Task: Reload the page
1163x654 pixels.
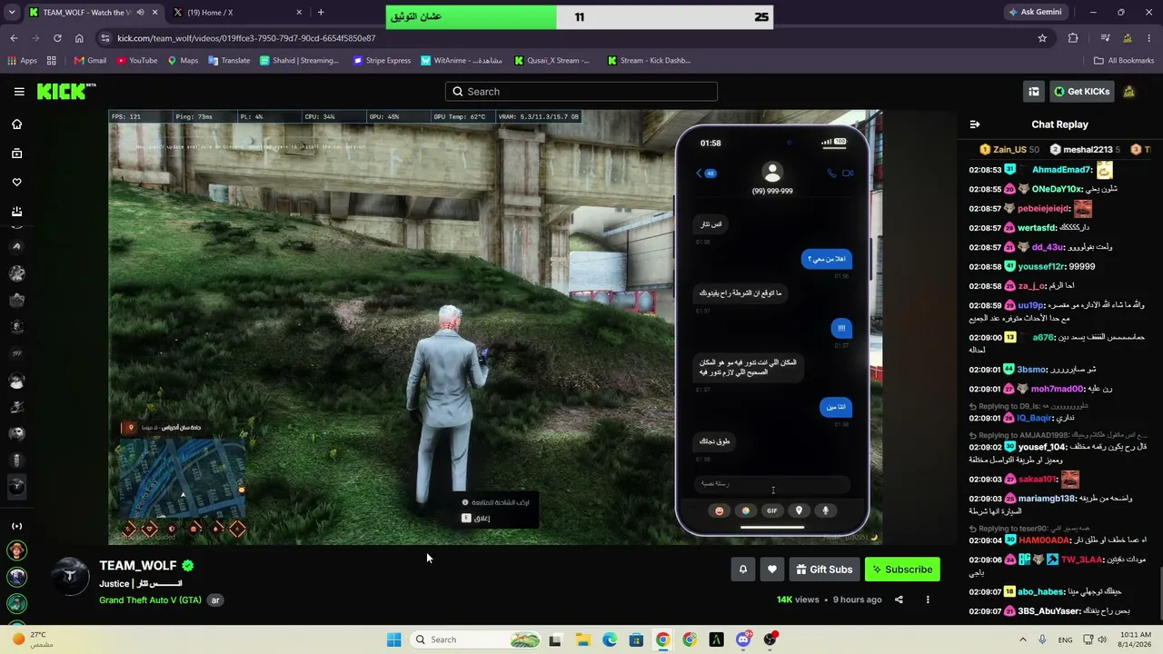Action: [x=57, y=38]
